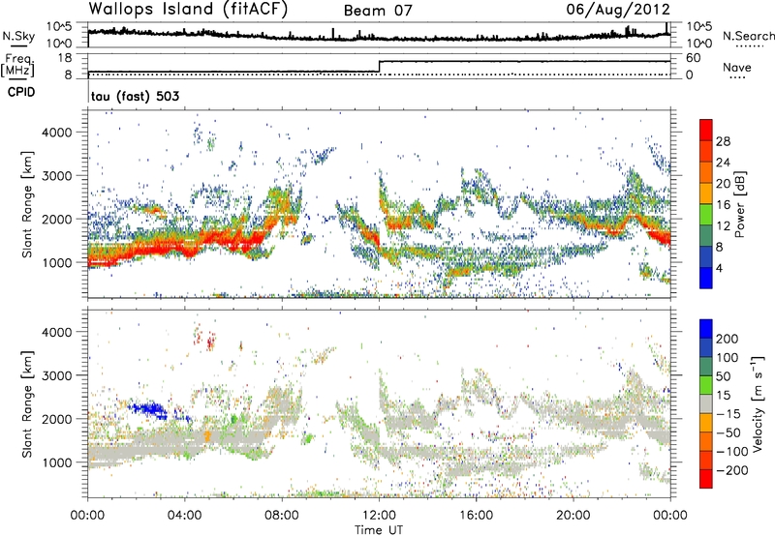
Task: Pick the blue bottom segment of Power color bar
Action: point(706,278)
